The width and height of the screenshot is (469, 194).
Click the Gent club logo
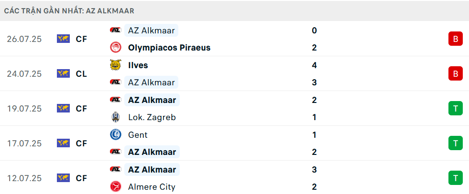(115, 135)
